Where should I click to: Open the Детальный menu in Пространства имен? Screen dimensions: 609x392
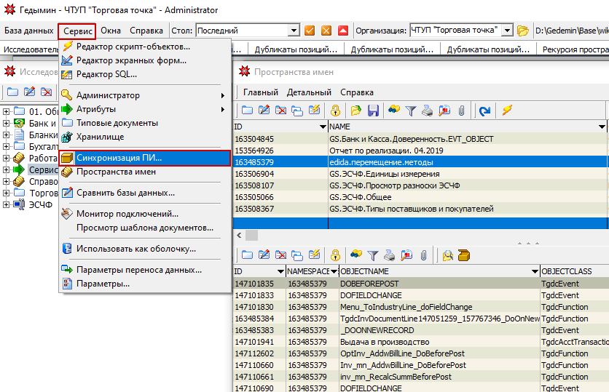pos(309,92)
